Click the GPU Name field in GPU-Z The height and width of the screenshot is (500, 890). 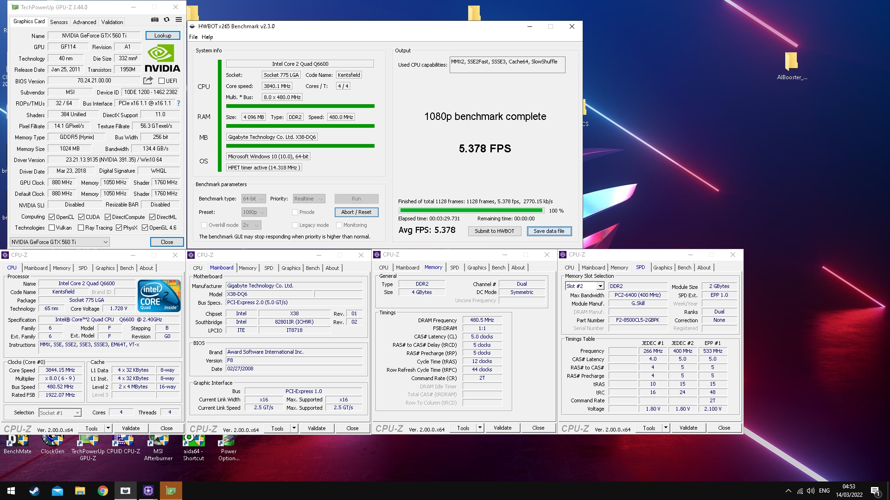[x=94, y=36]
